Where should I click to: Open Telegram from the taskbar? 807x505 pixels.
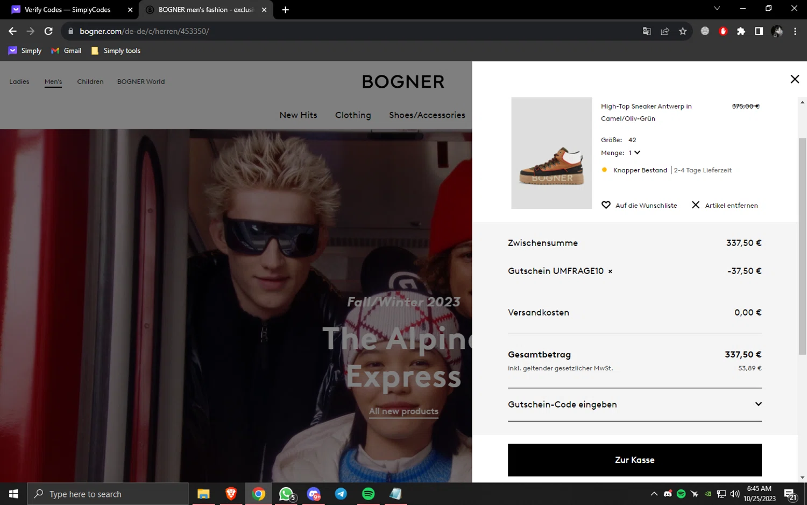(341, 494)
